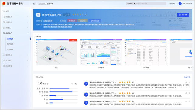Click the grey 社会保险 tag
This screenshot has height=110, width=195.
point(83,21)
